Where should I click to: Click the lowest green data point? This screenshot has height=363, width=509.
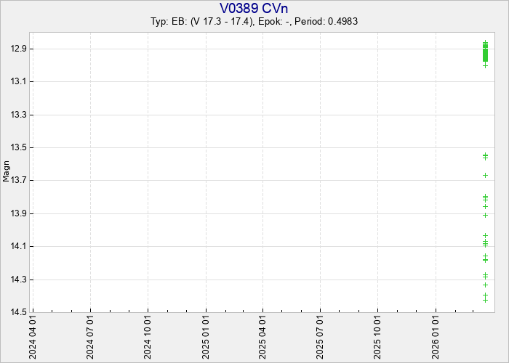(485, 299)
